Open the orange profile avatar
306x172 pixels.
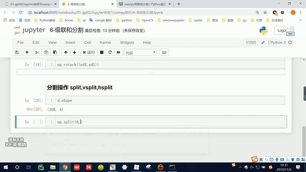point(293,12)
